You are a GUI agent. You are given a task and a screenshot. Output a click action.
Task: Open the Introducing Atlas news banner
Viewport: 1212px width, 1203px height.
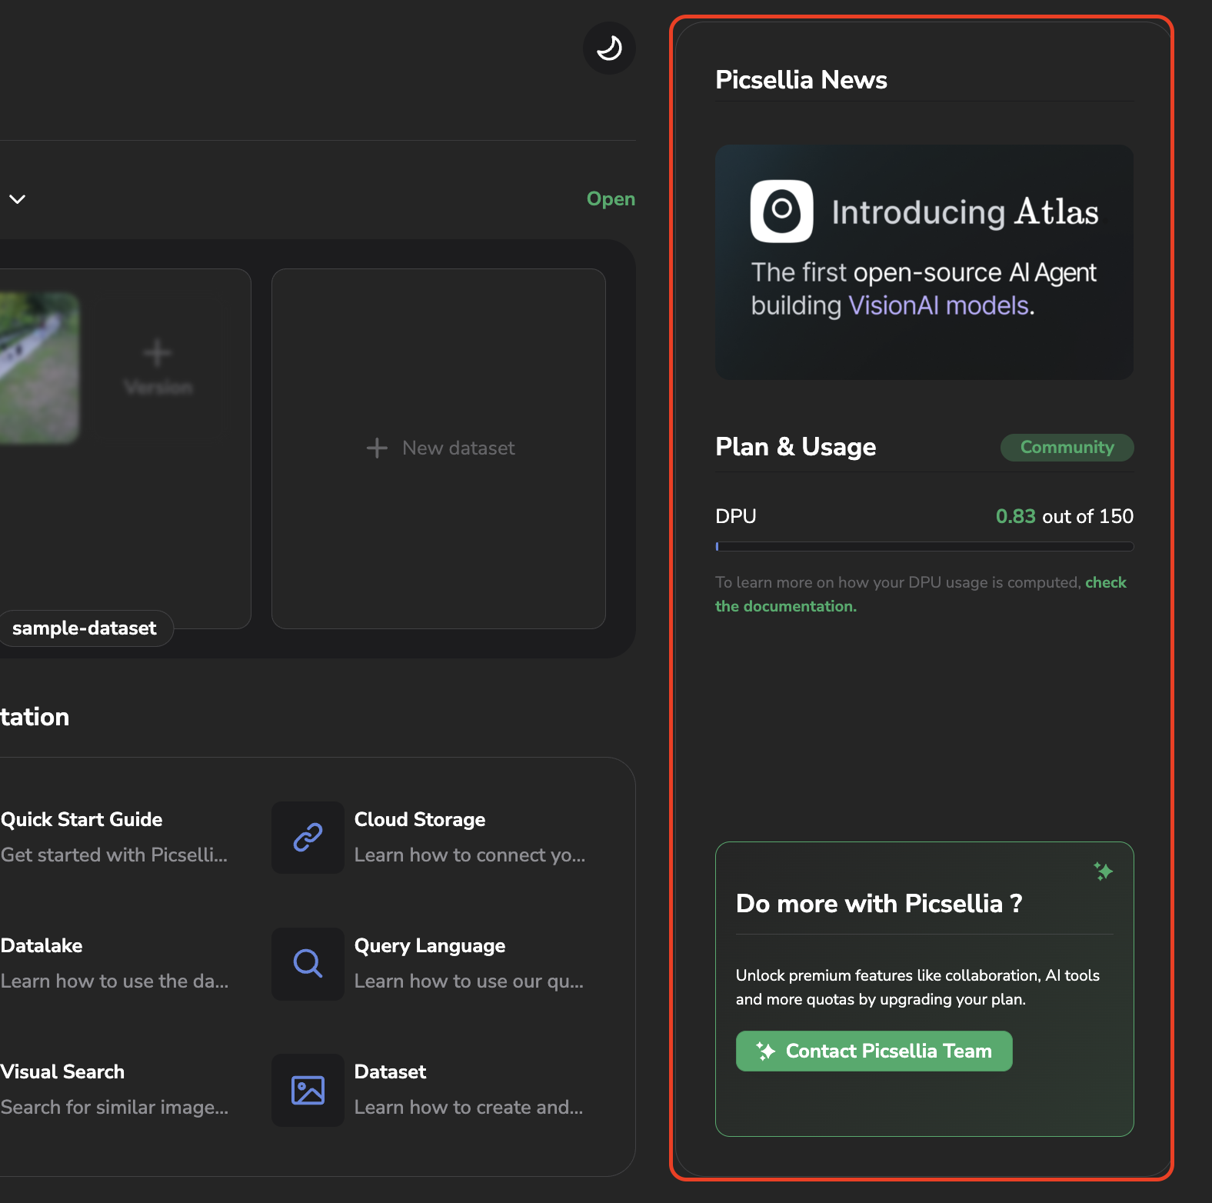(x=924, y=262)
